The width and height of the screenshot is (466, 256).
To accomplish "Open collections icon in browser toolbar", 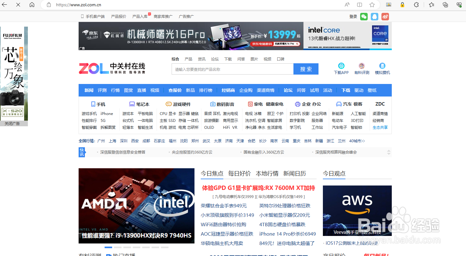I will point(445,5).
